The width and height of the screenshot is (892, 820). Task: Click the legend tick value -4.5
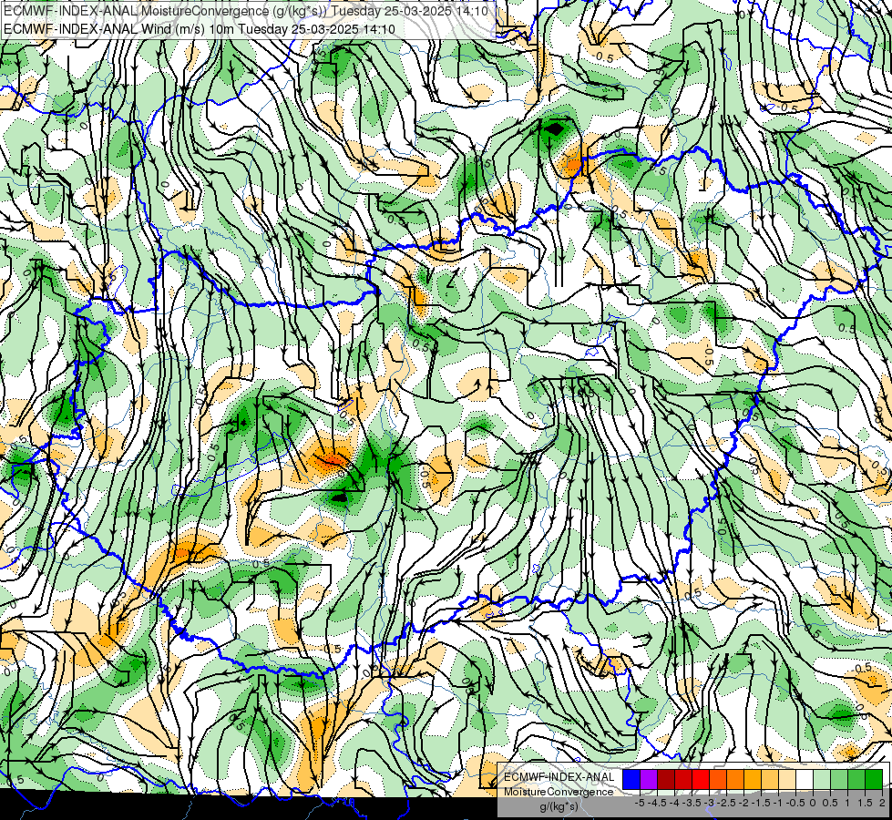tap(657, 803)
